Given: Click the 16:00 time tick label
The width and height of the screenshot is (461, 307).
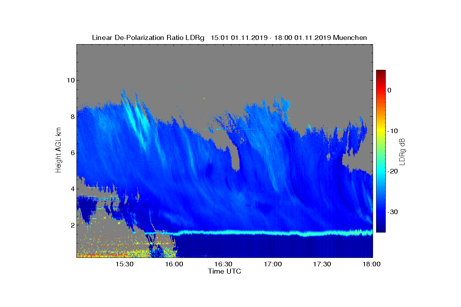Looking at the screenshot, I should (x=174, y=264).
